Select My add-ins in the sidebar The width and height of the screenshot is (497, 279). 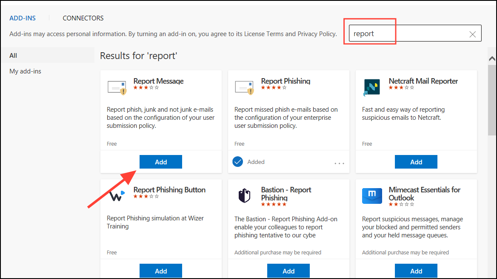click(x=25, y=71)
